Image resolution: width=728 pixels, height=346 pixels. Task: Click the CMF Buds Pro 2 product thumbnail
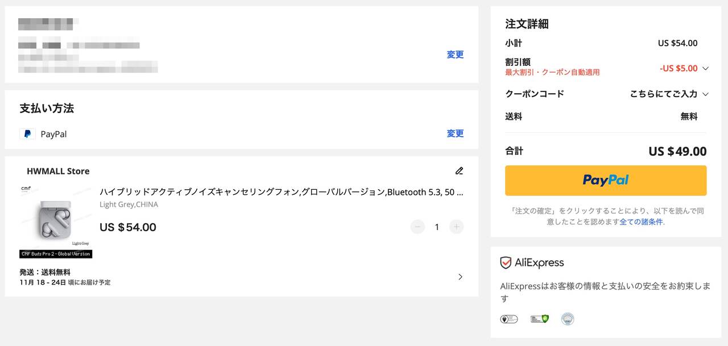click(56, 222)
